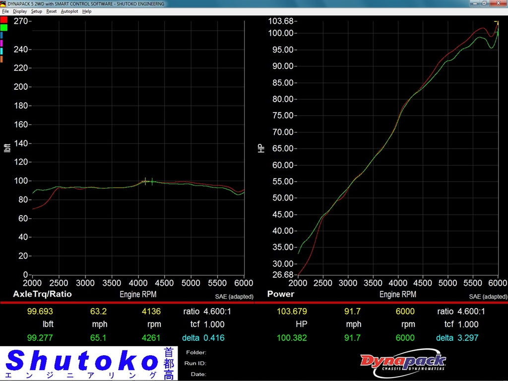
Task: Select the magenta run color swatch
Action: click(1, 43)
